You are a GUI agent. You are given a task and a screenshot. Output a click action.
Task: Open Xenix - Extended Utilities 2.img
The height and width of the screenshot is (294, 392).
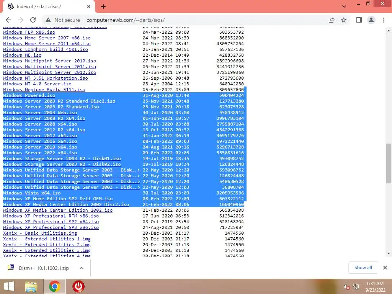[x=47, y=245]
